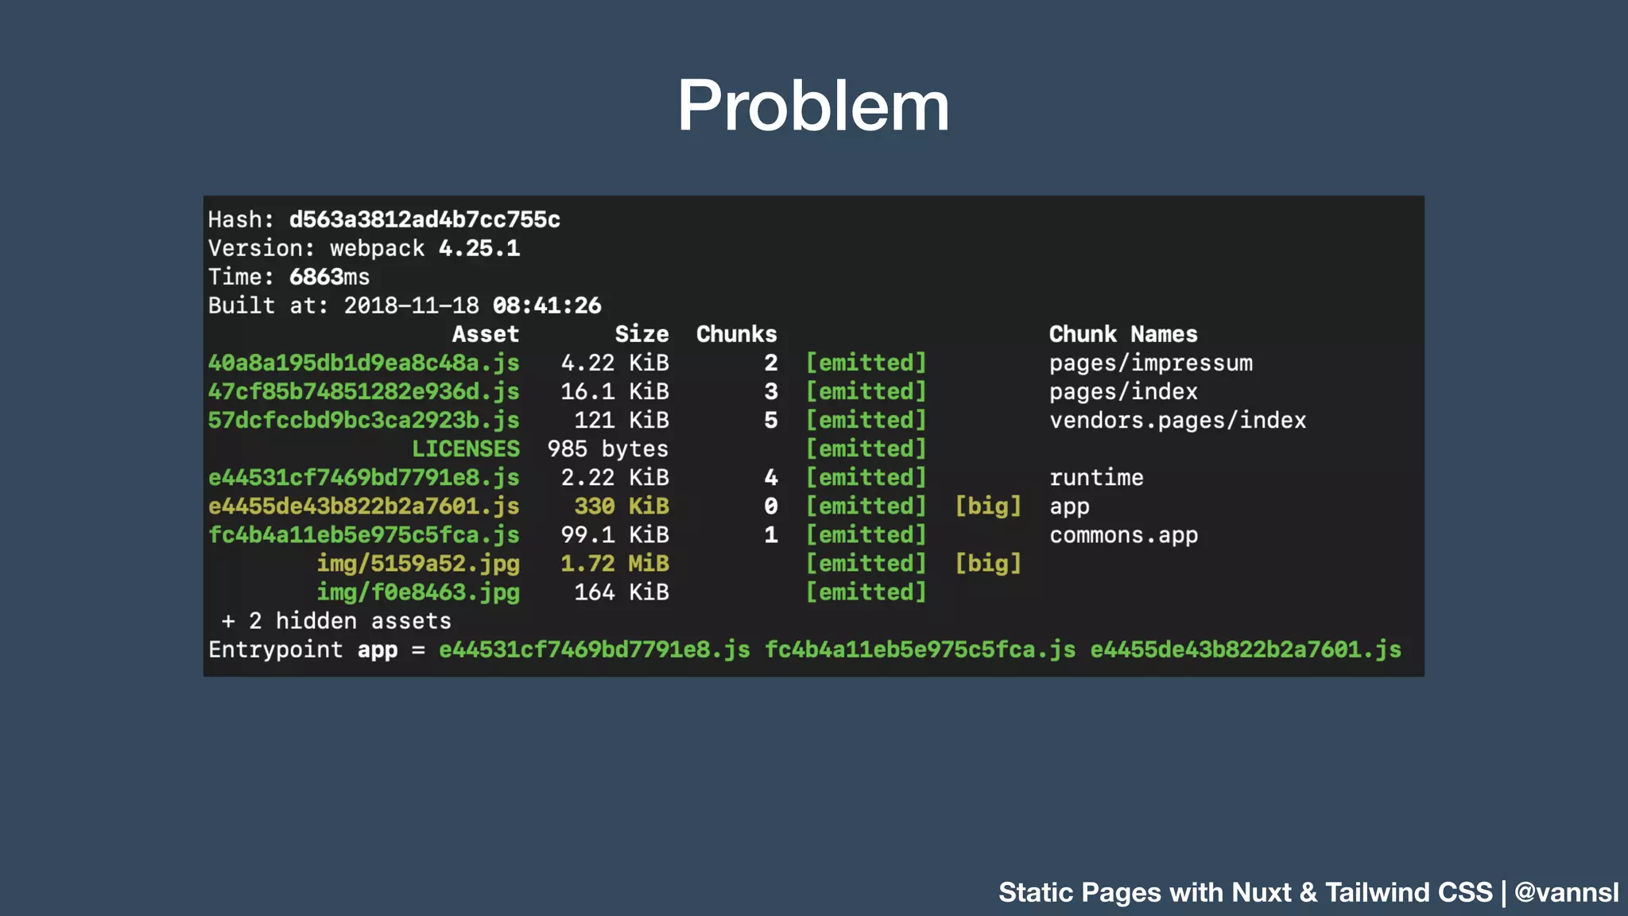Image resolution: width=1628 pixels, height=916 pixels.
Task: Select yellow e4455de43b822b2a7601.js in the asset column
Action: pos(364,506)
